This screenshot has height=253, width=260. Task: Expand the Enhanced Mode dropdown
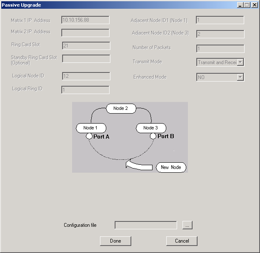tap(240, 77)
